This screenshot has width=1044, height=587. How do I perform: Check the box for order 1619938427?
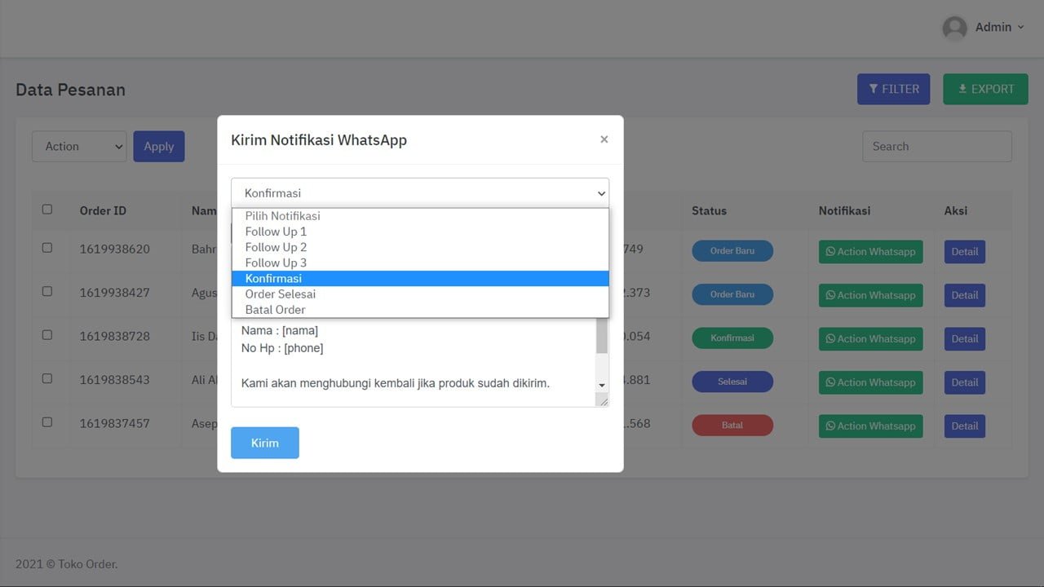tap(47, 291)
